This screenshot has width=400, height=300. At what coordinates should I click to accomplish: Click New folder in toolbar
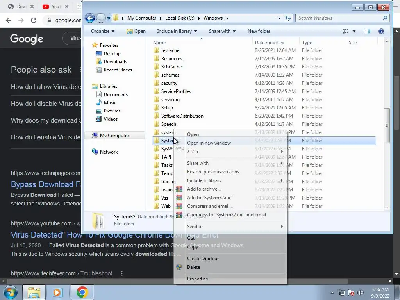pos(259,31)
